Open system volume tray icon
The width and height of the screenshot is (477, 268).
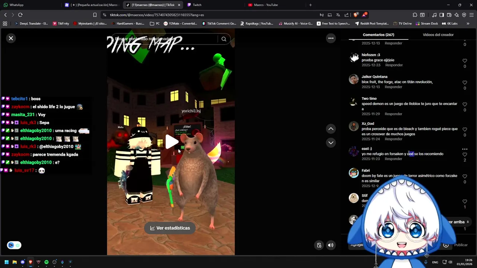[450, 262]
